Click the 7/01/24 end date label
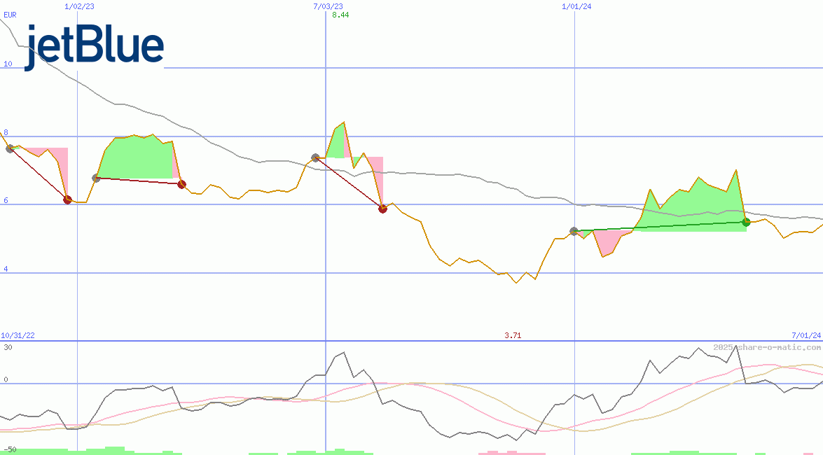 click(x=805, y=335)
